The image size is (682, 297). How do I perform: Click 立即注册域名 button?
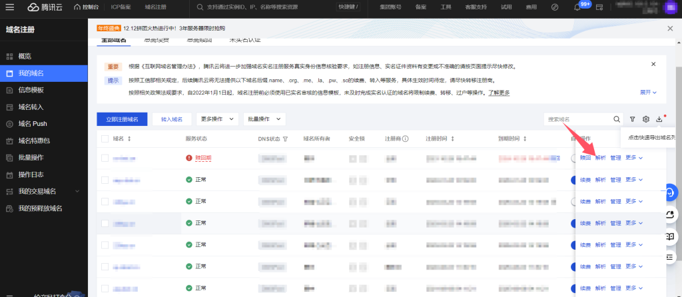pos(123,119)
